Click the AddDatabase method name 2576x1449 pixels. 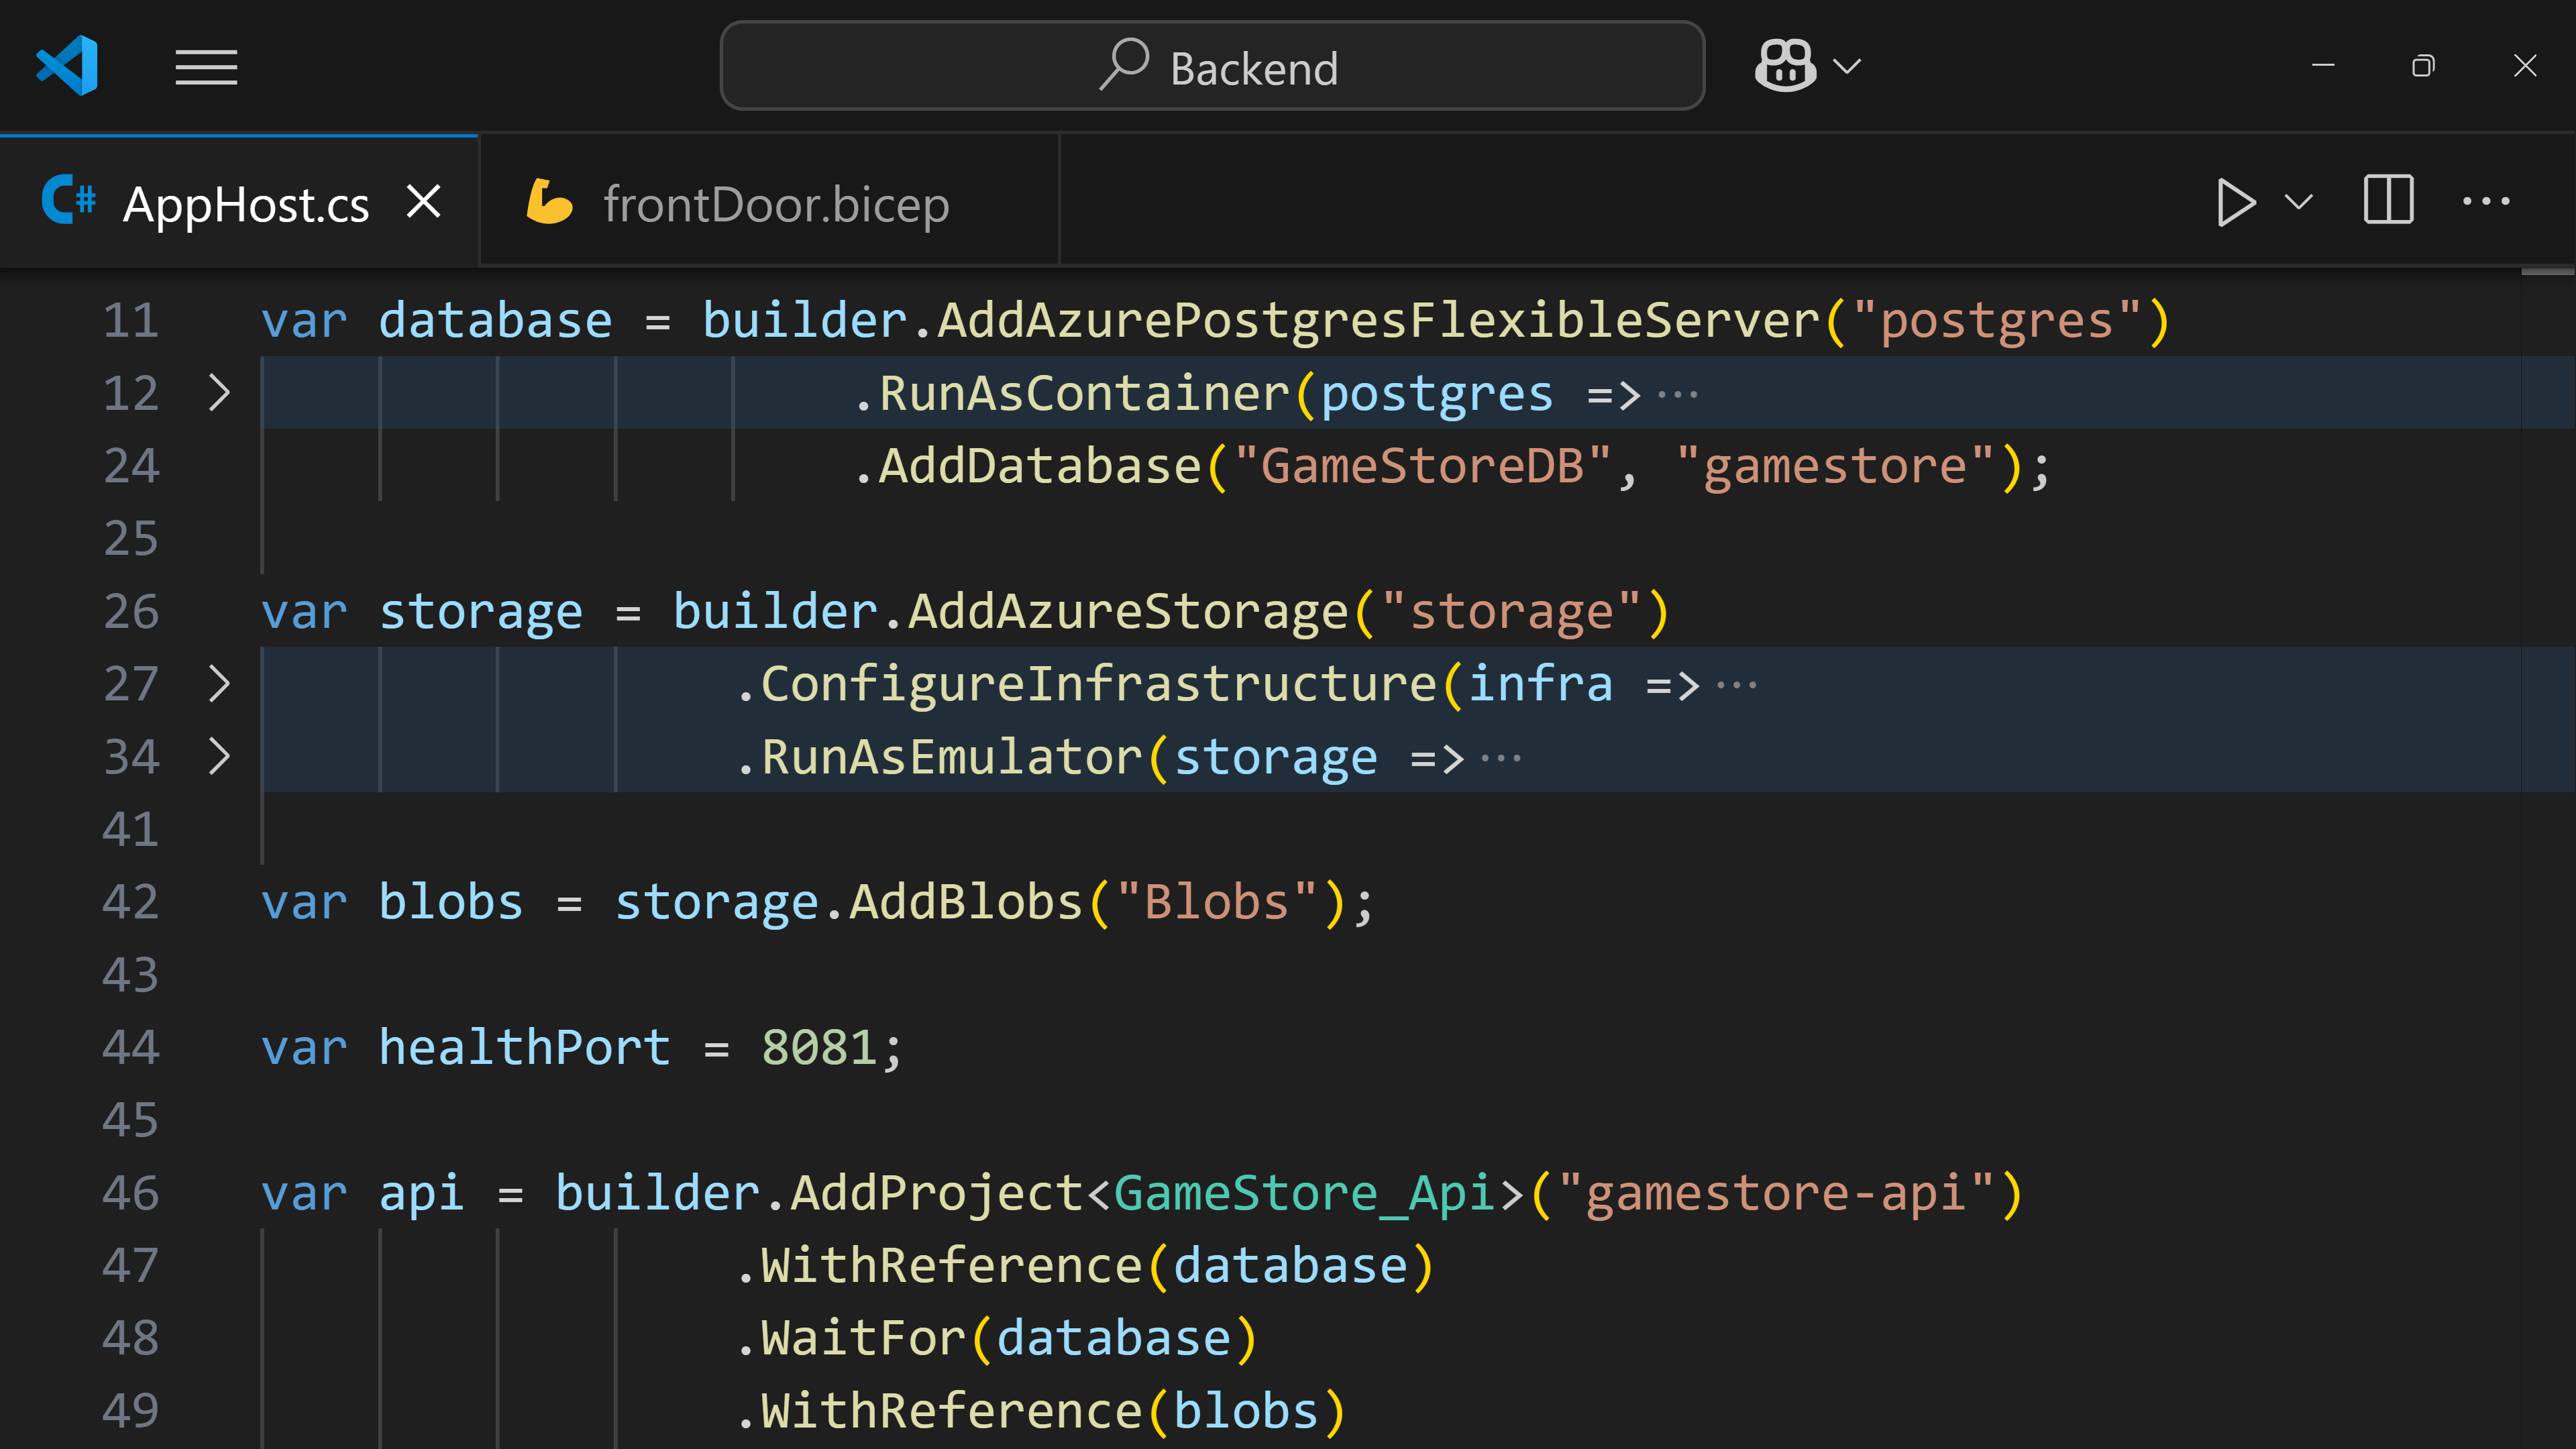[1040, 466]
